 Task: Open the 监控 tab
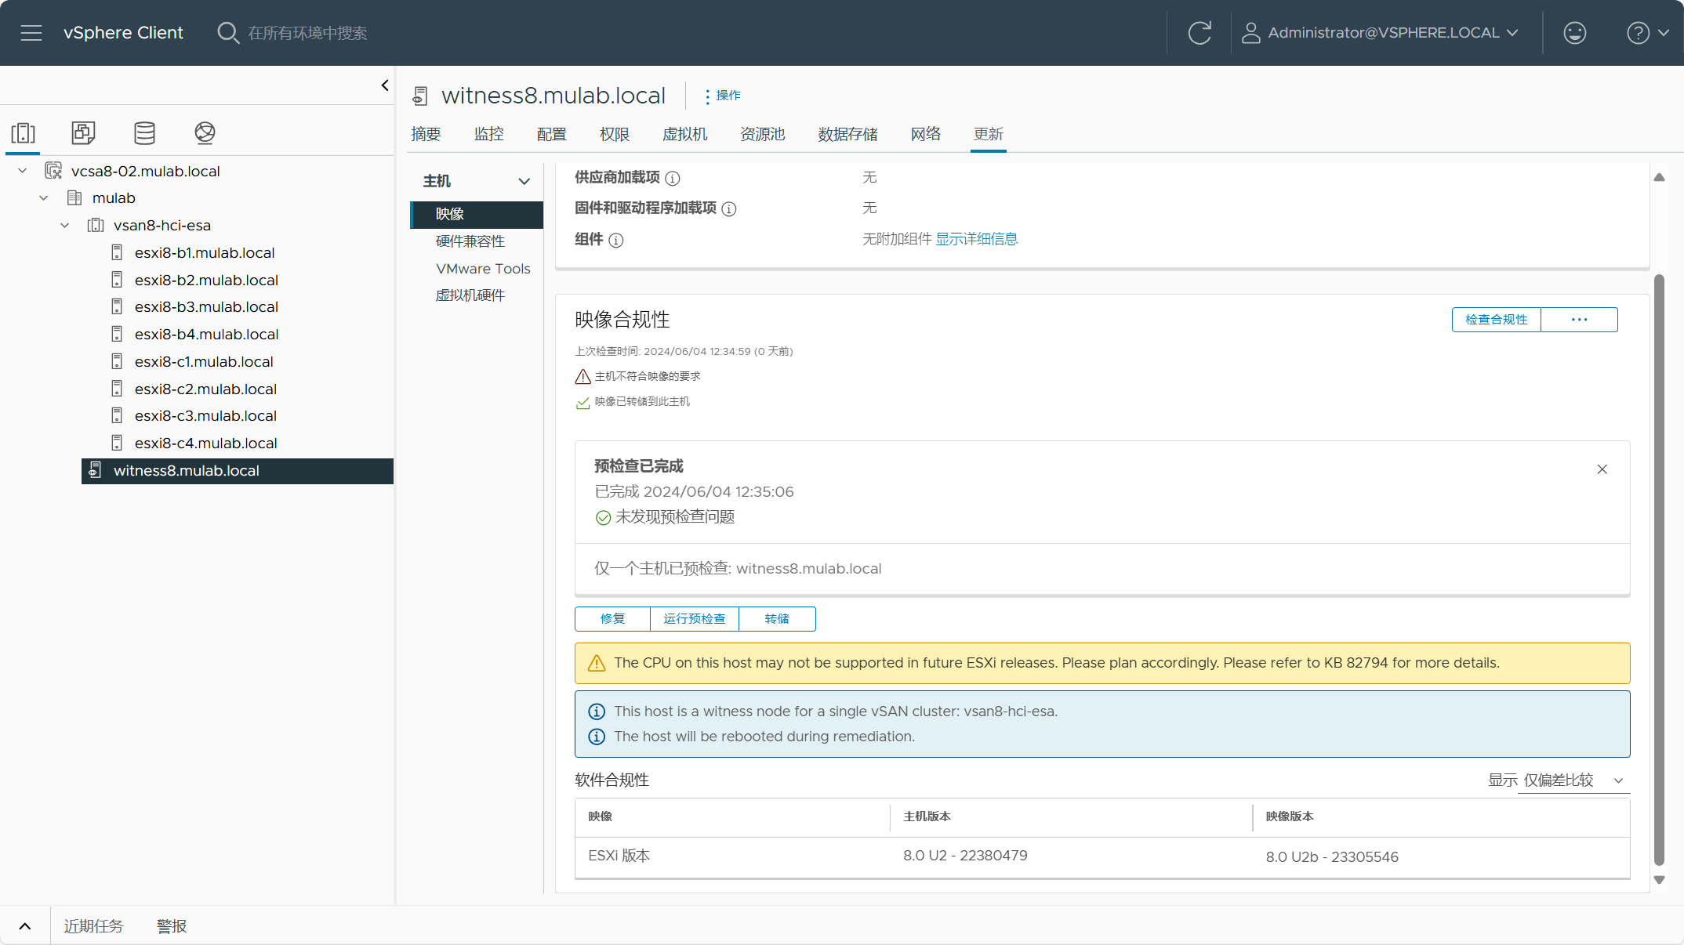click(x=488, y=134)
